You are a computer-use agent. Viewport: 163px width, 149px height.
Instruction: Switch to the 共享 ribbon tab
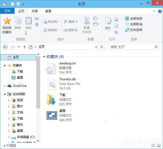35,11
